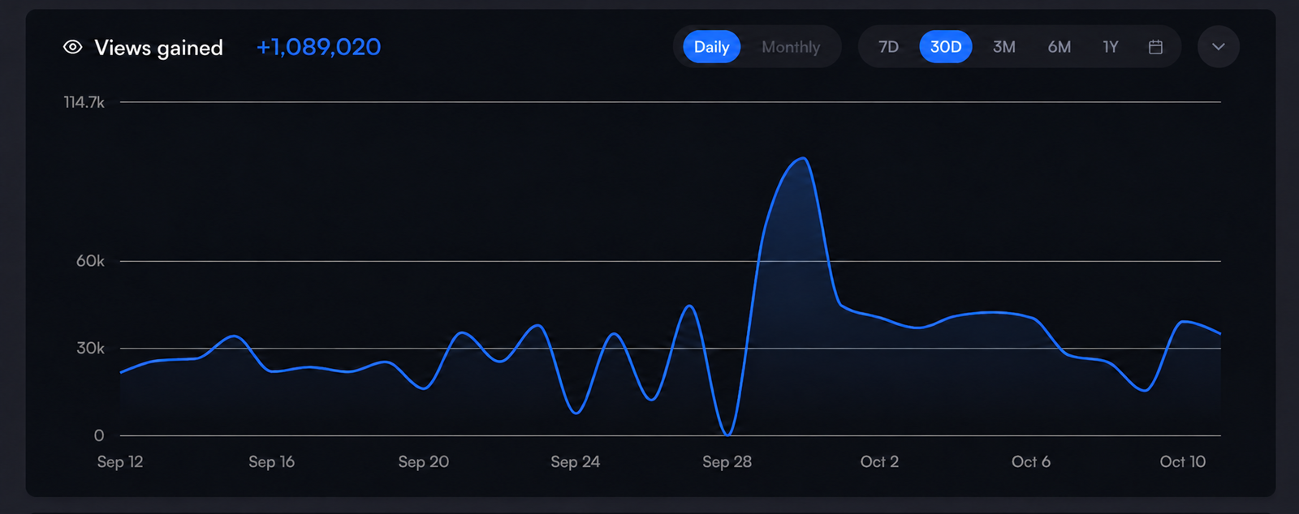The image size is (1299, 514).
Task: Open the calendar date picker icon
Action: click(1155, 47)
